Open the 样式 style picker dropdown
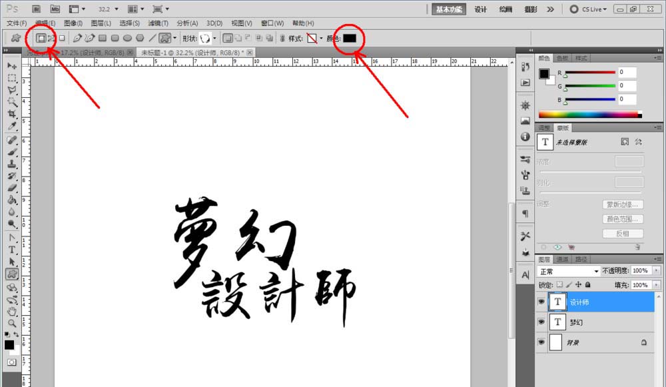Viewport: 666px width, 387px height. click(320, 38)
